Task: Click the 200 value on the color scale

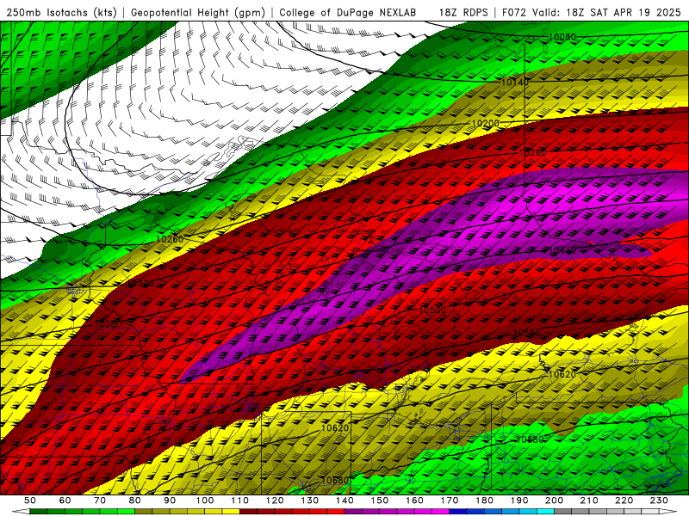Action: coord(554,501)
